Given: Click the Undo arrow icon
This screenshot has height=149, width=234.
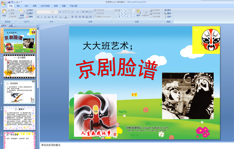Looking at the screenshot, I should point(12,2).
